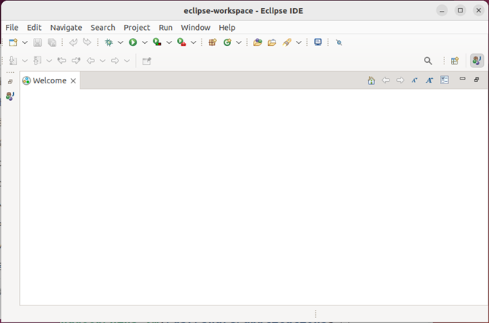The width and height of the screenshot is (489, 323).
Task: Close the Welcome tab
Action: pos(73,81)
